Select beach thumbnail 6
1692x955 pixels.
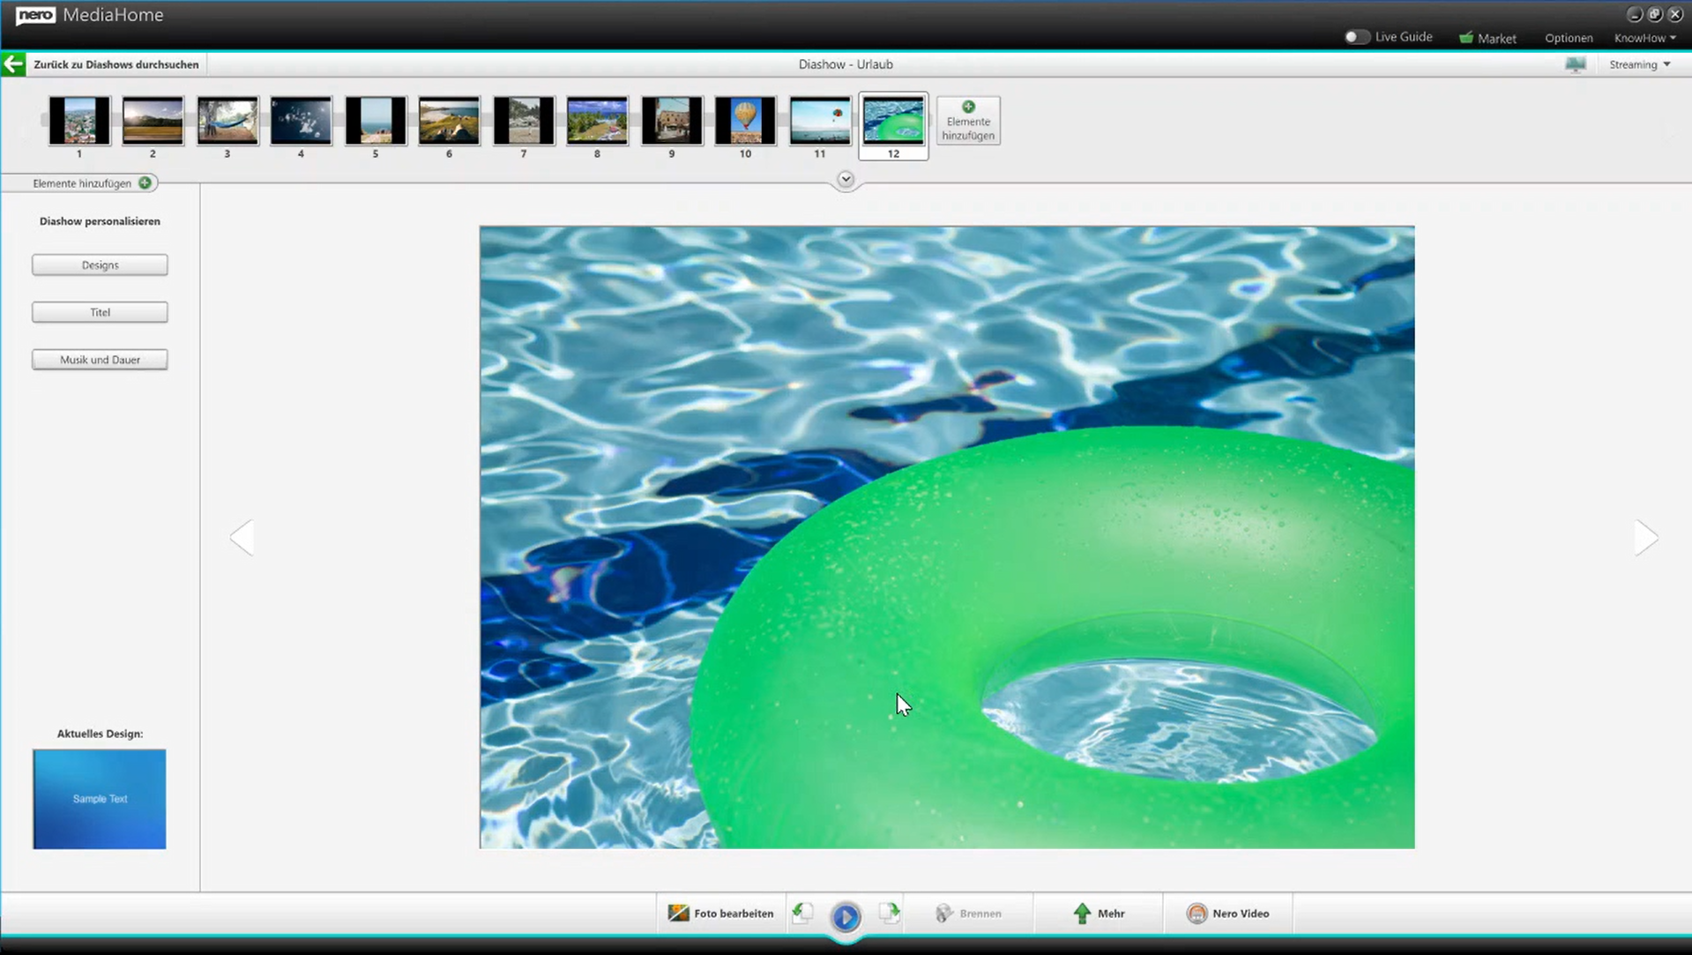(449, 120)
